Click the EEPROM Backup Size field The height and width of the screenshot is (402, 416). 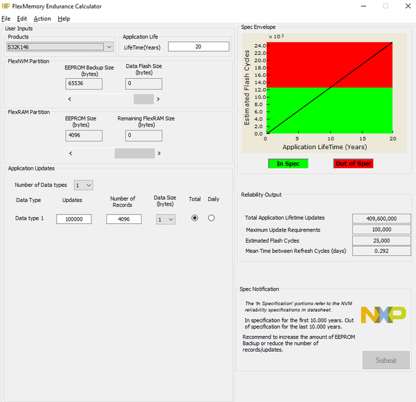(84, 84)
